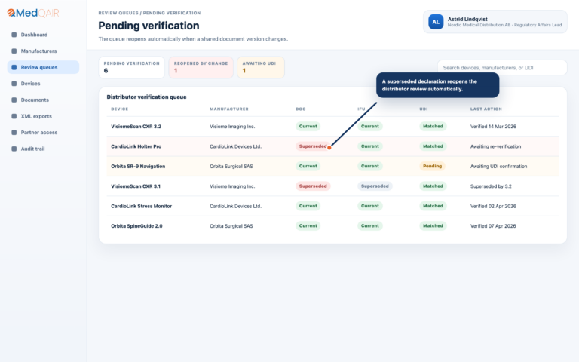Open Documents from the sidebar
The image size is (579, 362).
coord(43,100)
